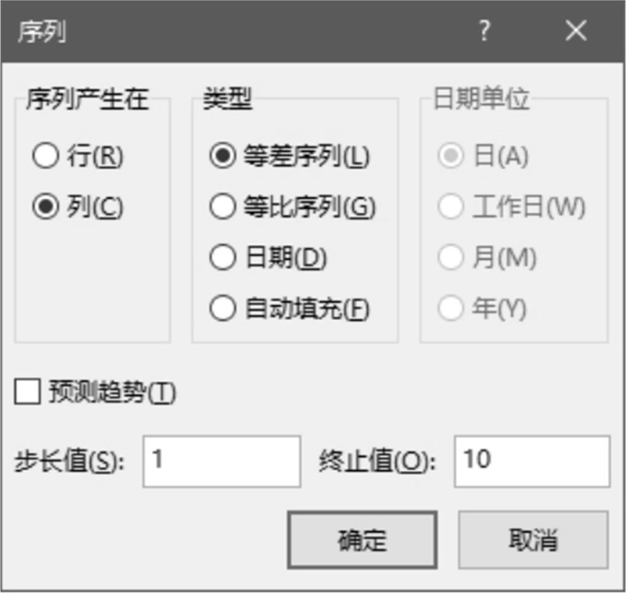
Task: Pick 日(A) as the date unit
Action: click(451, 156)
